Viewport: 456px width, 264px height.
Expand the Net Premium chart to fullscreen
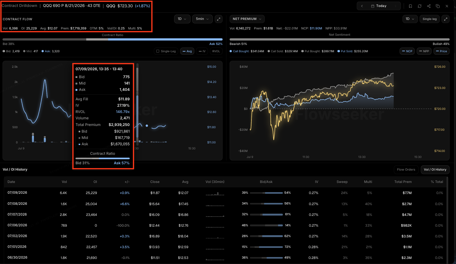pyautogui.click(x=446, y=19)
